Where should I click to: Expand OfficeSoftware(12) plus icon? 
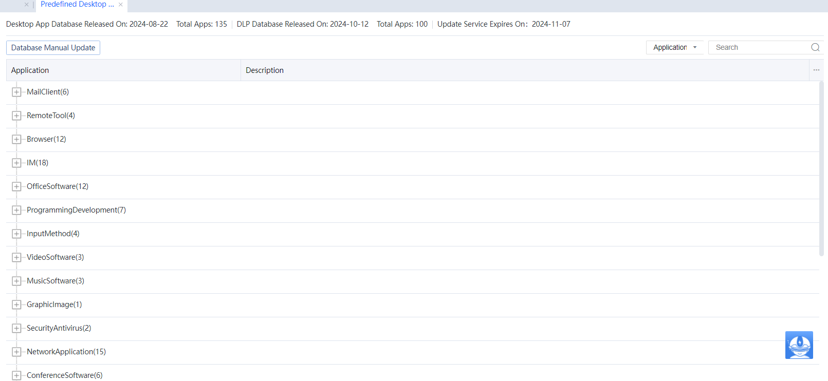coord(16,186)
